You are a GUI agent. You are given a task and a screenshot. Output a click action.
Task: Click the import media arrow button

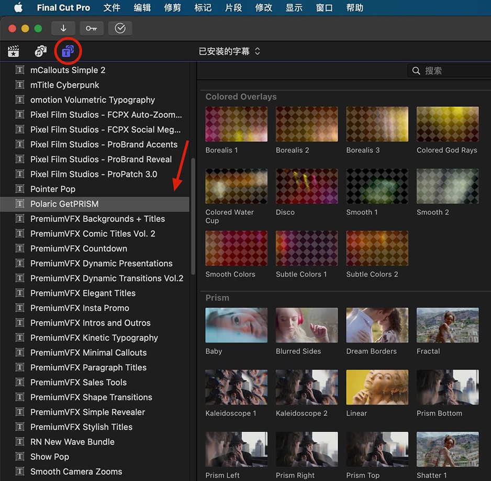click(x=63, y=28)
